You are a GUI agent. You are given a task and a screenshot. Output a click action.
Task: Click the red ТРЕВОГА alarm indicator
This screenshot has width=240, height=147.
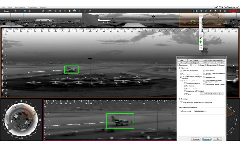click(234, 11)
